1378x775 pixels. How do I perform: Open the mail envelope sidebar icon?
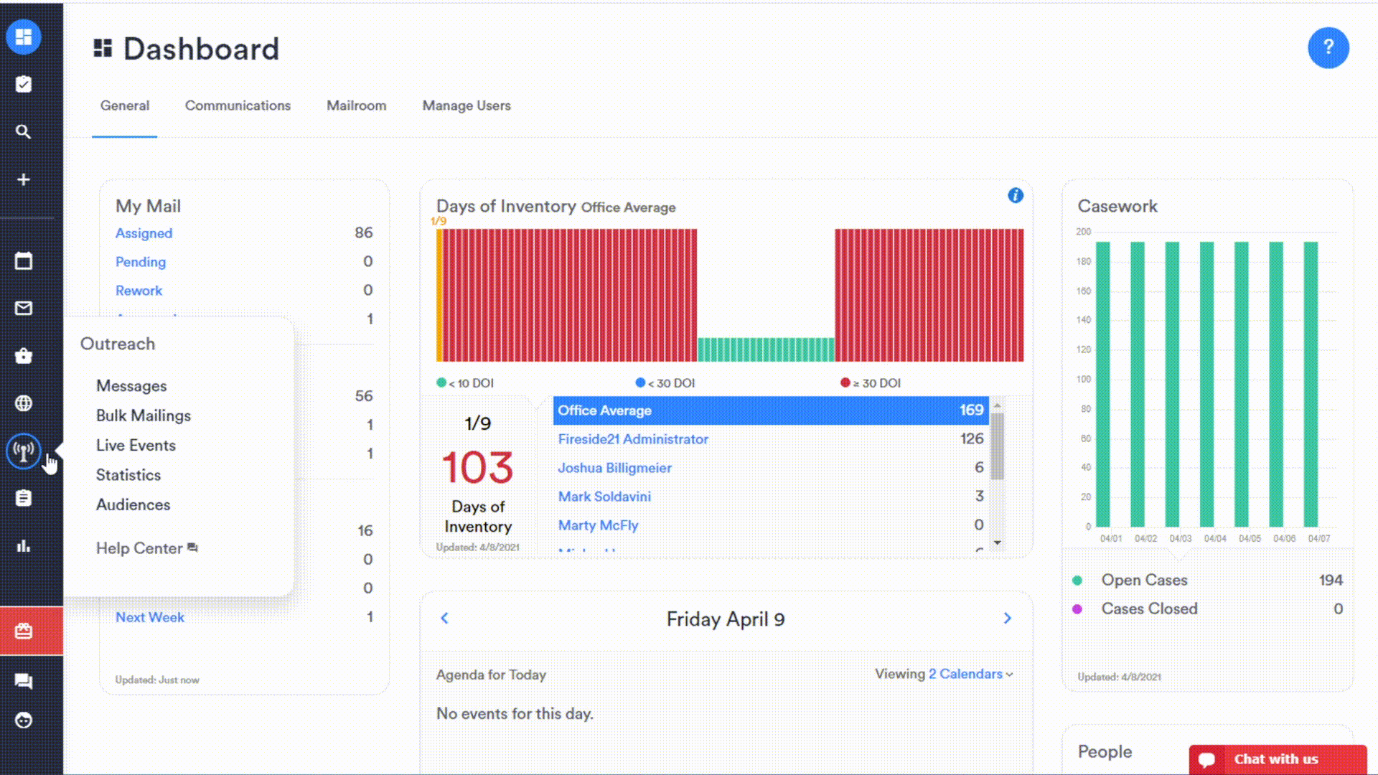coord(24,309)
